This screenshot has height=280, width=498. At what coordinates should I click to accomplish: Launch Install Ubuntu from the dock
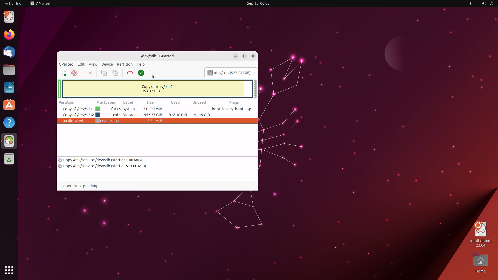pos(9,17)
